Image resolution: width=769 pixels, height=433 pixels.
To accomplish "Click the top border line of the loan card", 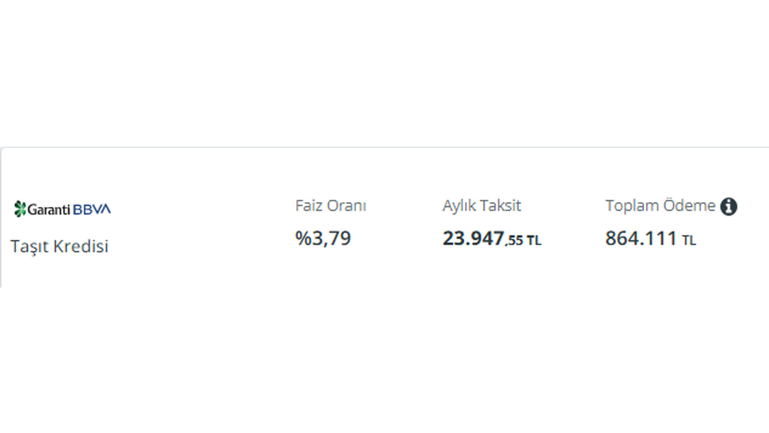I will tap(384, 147).
